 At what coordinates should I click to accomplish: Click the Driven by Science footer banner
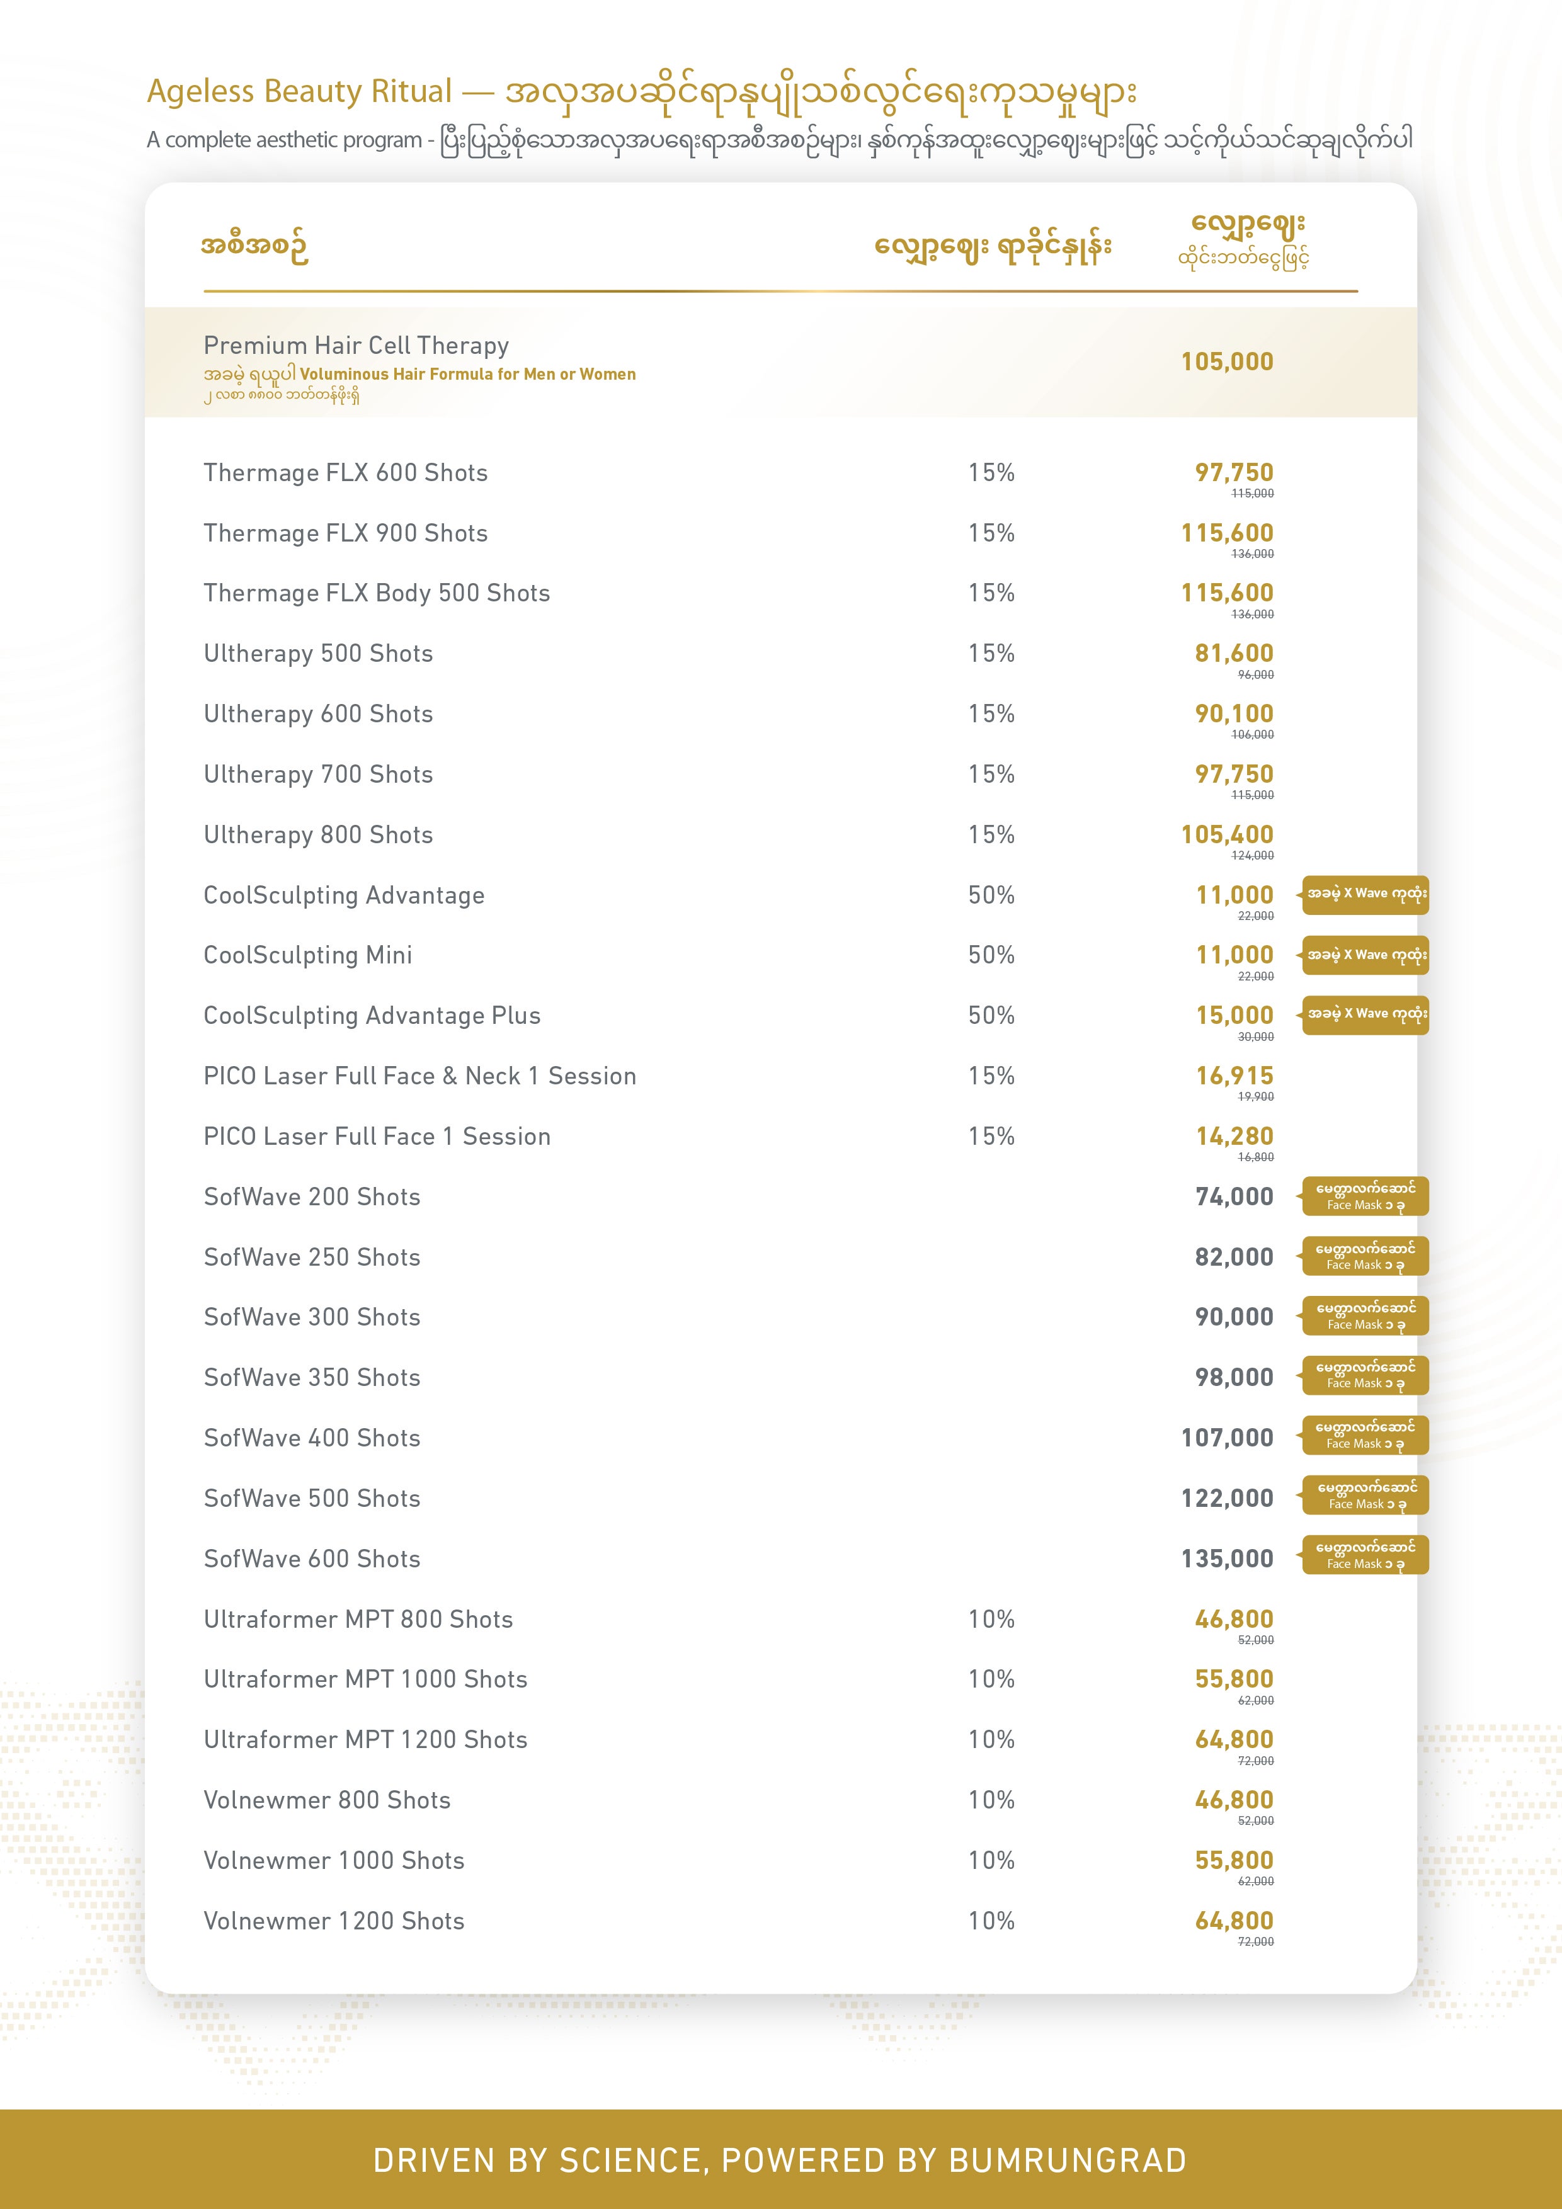[780, 2160]
